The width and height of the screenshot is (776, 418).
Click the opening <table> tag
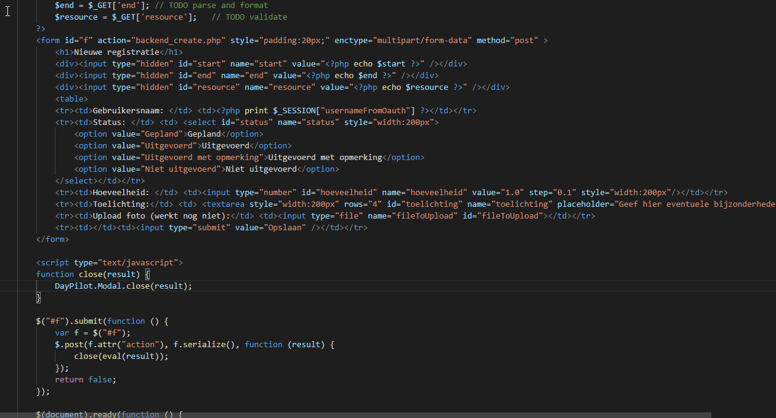click(x=71, y=98)
